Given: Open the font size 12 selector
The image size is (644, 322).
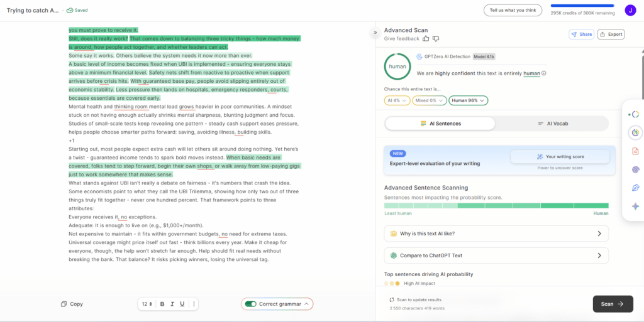Looking at the screenshot, I should pyautogui.click(x=147, y=304).
